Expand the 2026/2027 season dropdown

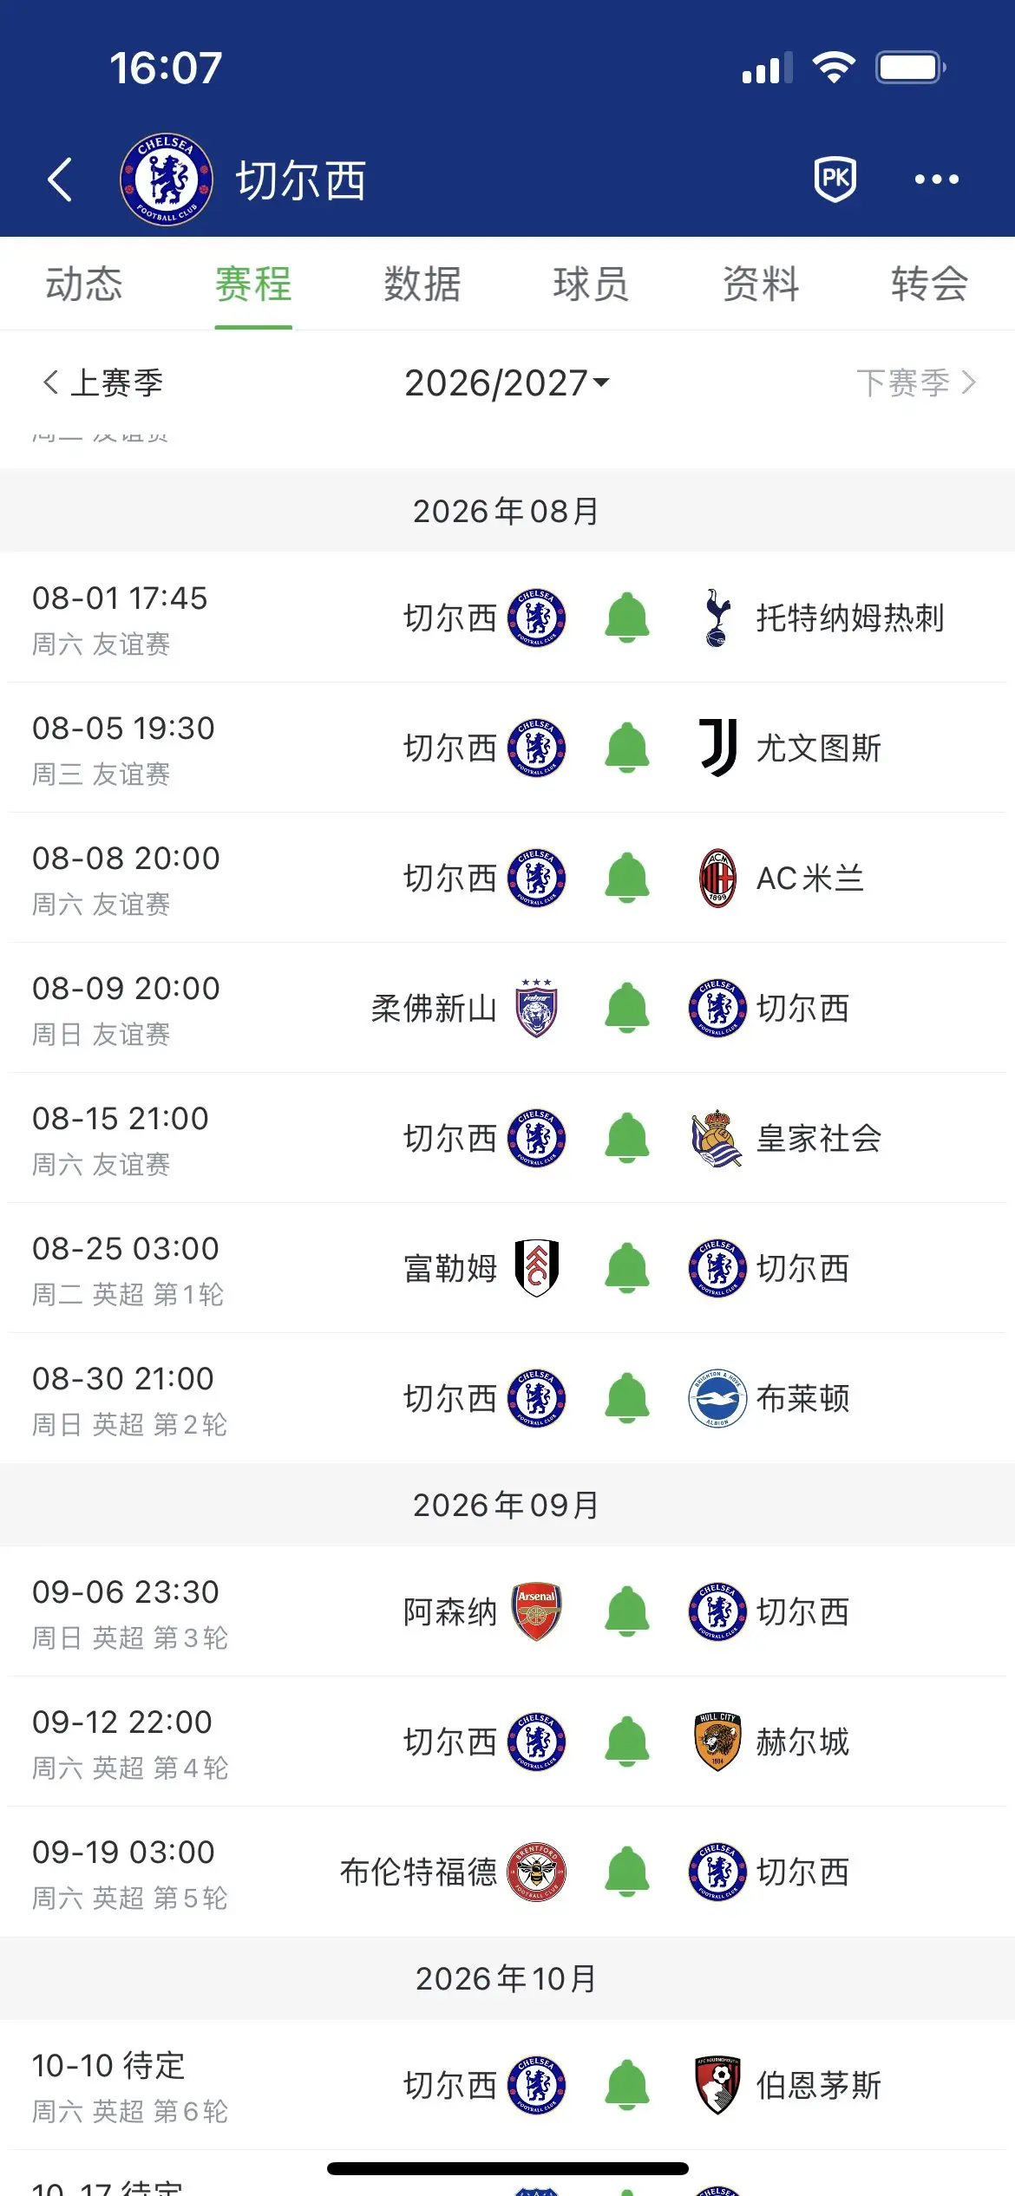[x=507, y=382]
